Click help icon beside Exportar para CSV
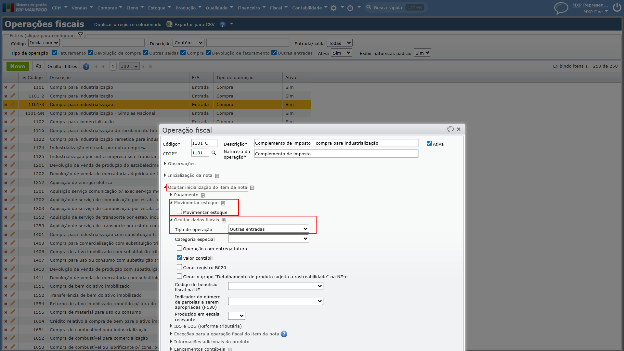Screen dimensions: 624x351 [x=223, y=24]
